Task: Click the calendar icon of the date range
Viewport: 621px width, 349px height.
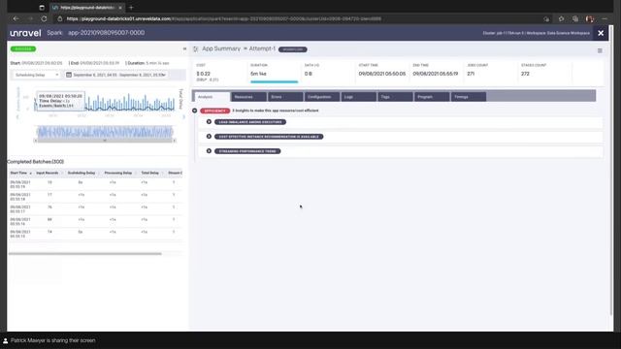Action: pyautogui.click(x=69, y=75)
